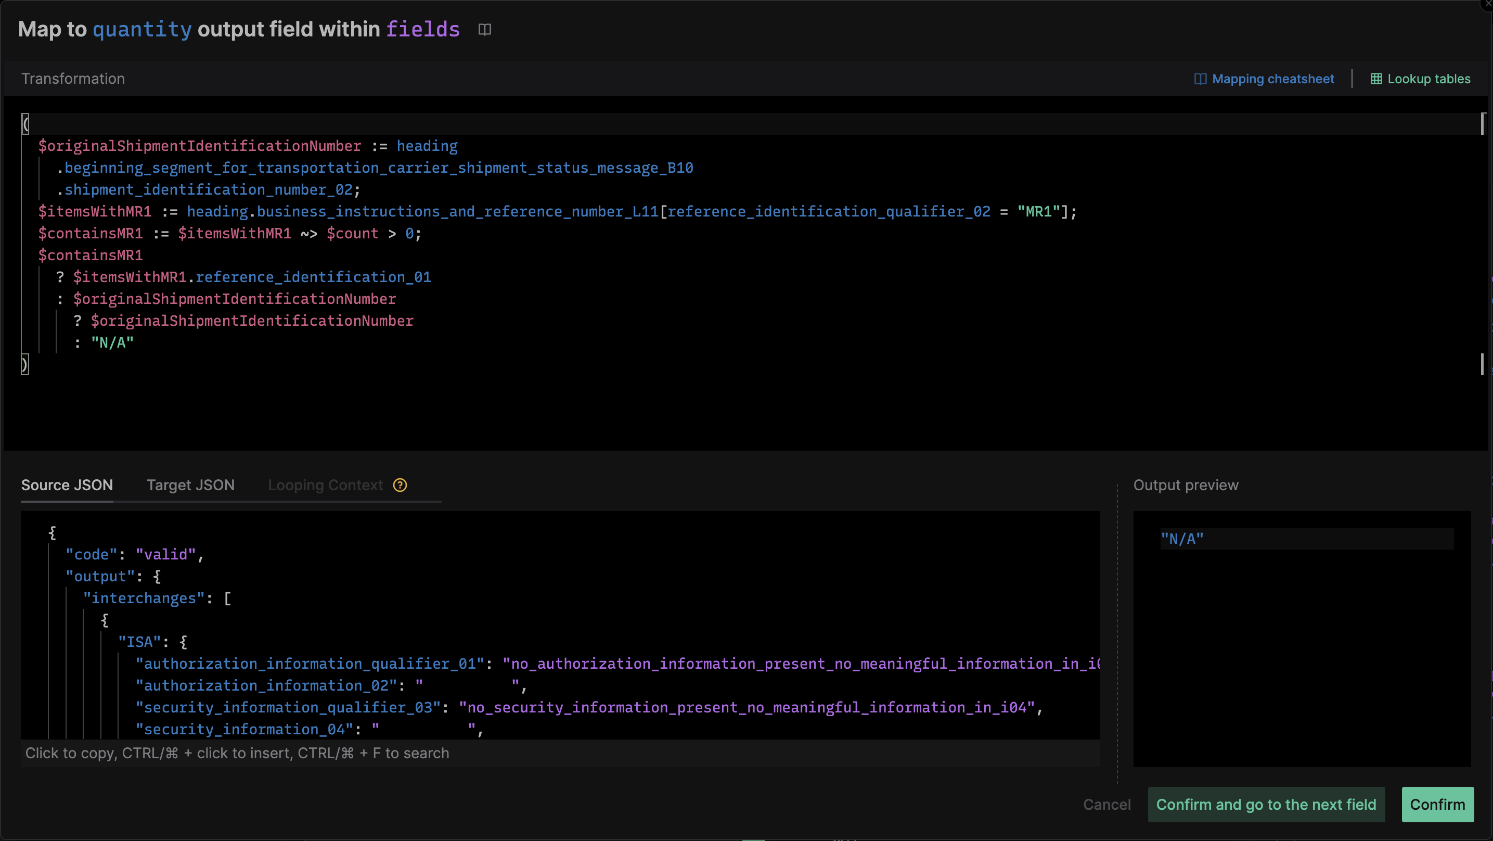The height and width of the screenshot is (841, 1493).
Task: Click the $originalShipmentIdentificationNumber assignment line
Action: click(248, 146)
